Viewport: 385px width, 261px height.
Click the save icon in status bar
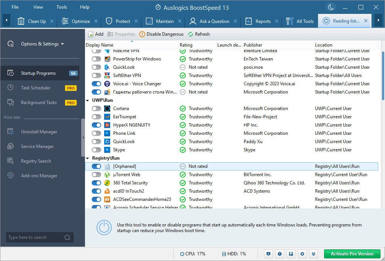[291, 254]
